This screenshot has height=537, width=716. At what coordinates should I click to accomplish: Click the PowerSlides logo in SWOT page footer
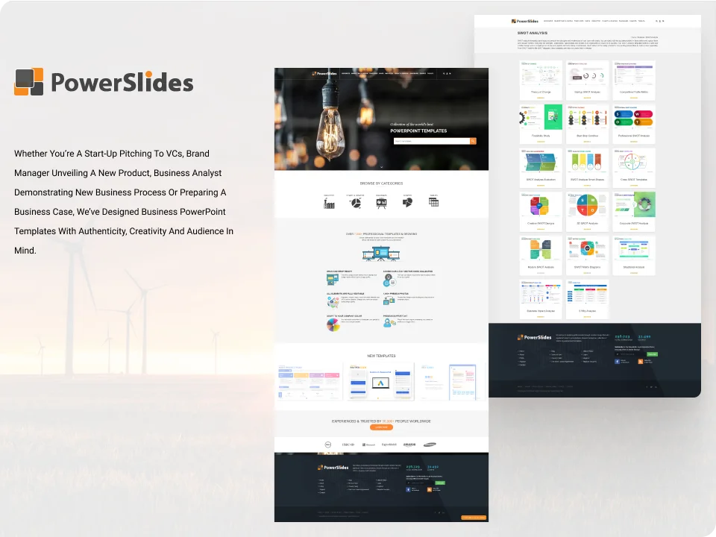tap(534, 337)
